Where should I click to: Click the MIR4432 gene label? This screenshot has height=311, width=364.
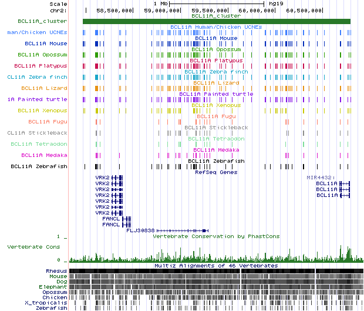320,177
